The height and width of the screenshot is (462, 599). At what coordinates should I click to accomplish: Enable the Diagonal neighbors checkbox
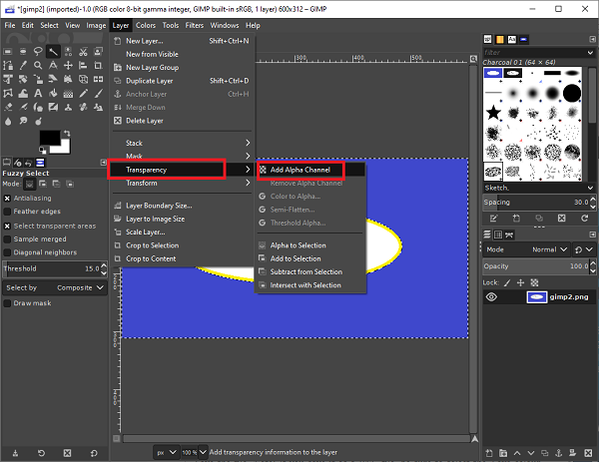click(x=7, y=252)
